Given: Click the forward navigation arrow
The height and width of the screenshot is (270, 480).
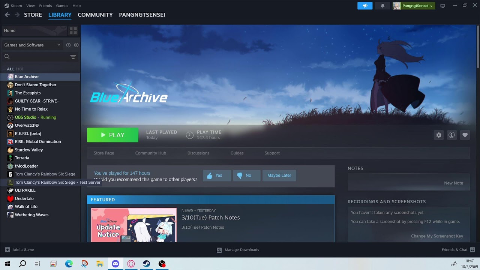Looking at the screenshot, I should pos(17,15).
